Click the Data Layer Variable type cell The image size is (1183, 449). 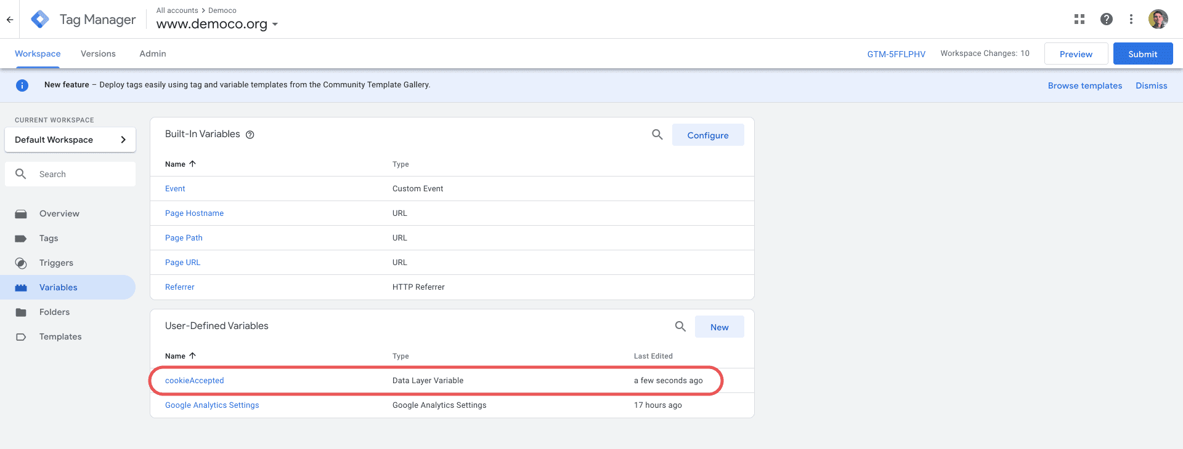tap(428, 381)
